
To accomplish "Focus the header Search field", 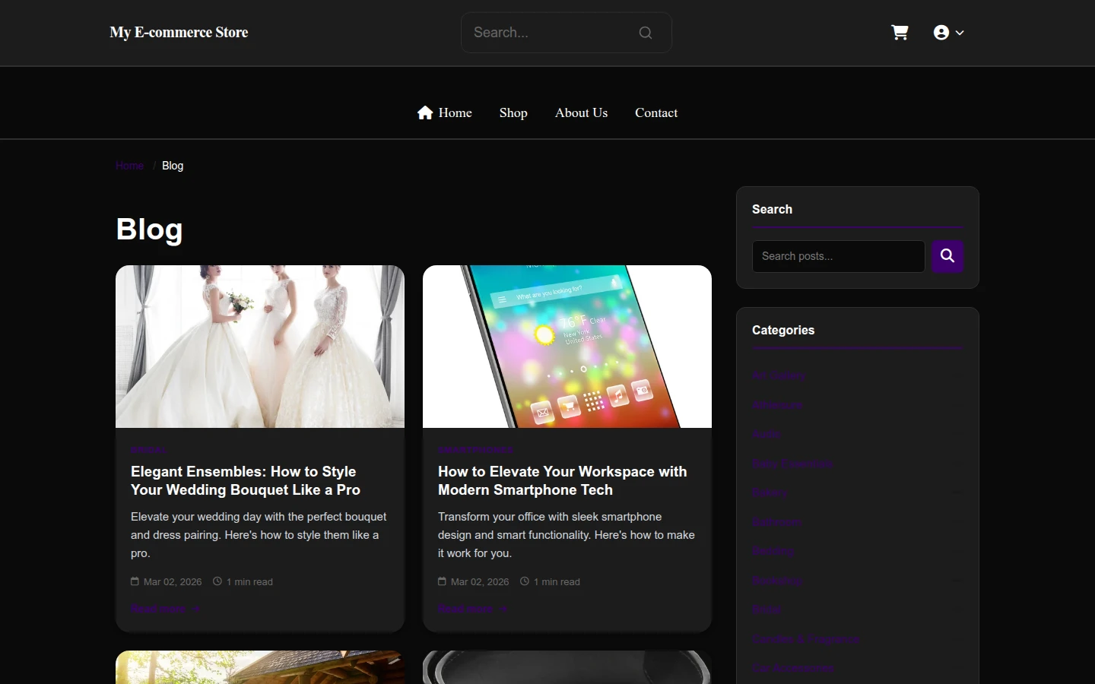I will click(x=554, y=33).
